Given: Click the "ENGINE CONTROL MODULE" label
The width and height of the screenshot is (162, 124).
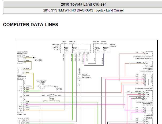Looking at the screenshot, I should [x=144, y=102].
